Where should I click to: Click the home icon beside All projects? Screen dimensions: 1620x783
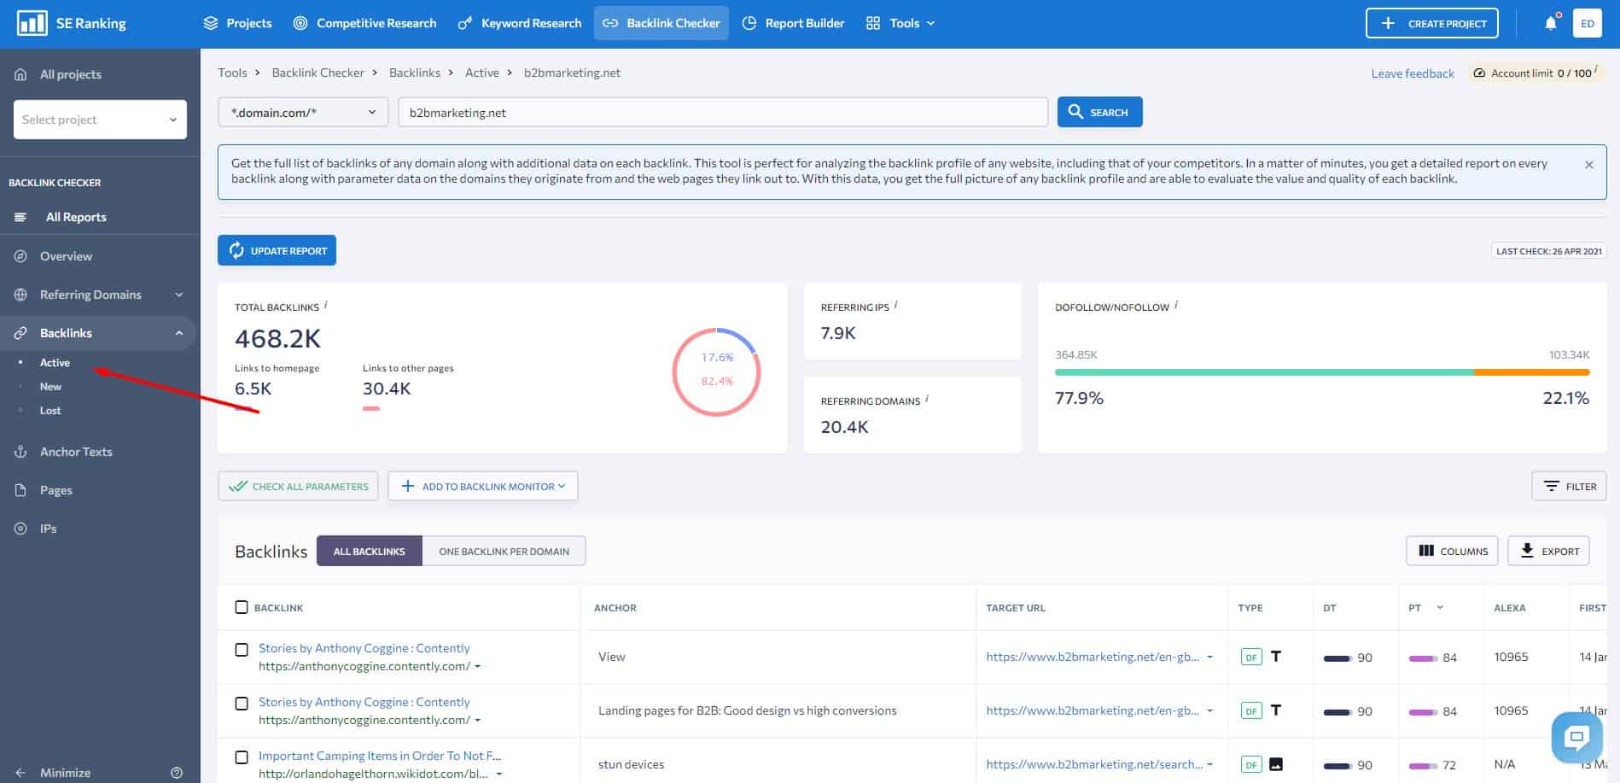(x=20, y=74)
